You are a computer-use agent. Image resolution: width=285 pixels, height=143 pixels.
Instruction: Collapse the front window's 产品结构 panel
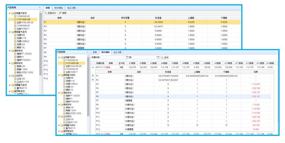click(88, 52)
